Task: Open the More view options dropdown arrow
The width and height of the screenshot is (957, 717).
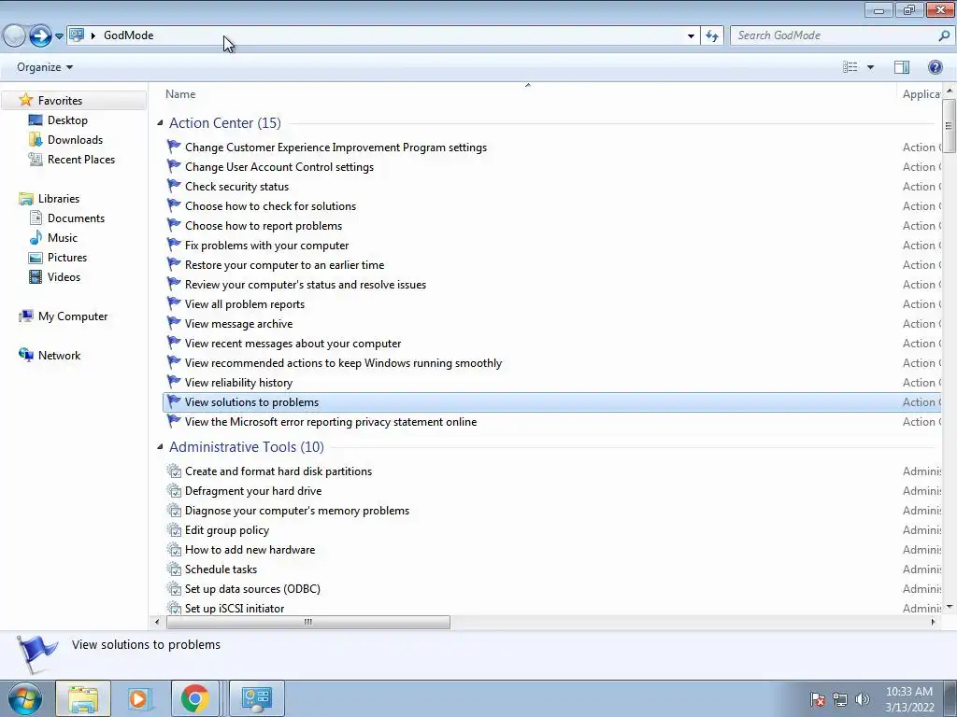Action: (x=870, y=67)
